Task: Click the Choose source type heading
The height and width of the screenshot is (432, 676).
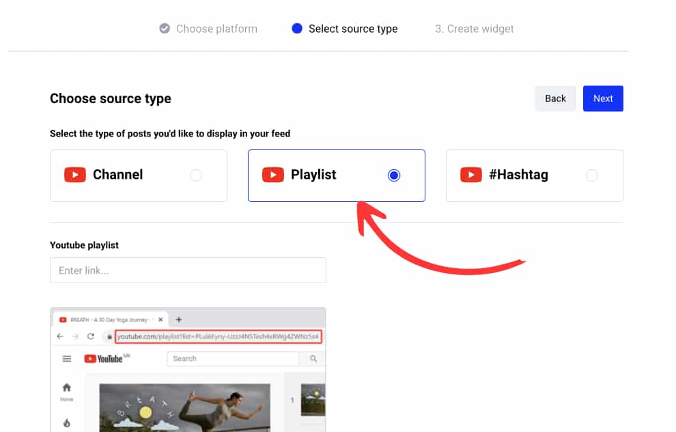Action: tap(111, 99)
